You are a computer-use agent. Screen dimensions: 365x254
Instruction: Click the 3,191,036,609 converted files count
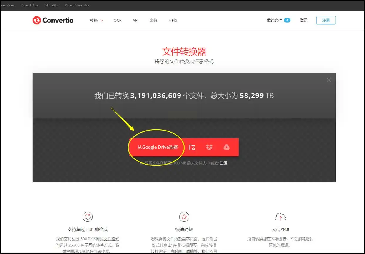[x=156, y=96]
